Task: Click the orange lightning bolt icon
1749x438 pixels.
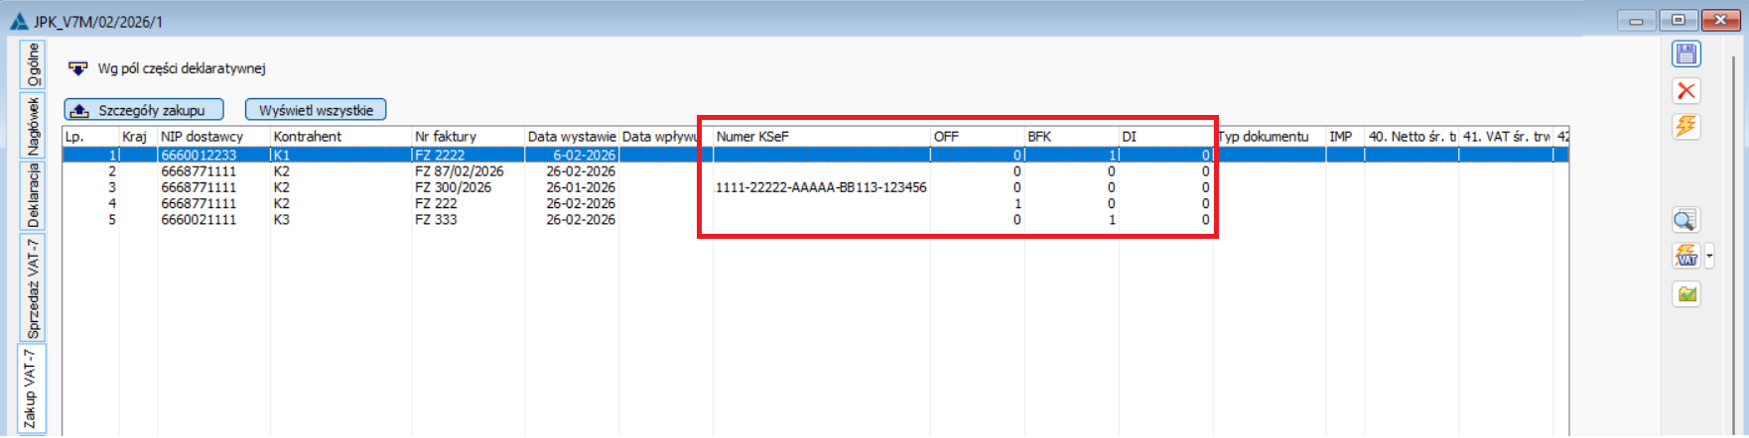Action: pos(1686,127)
